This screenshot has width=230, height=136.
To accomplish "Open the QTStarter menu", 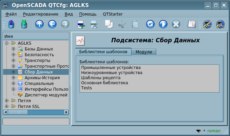I will point(113,14).
